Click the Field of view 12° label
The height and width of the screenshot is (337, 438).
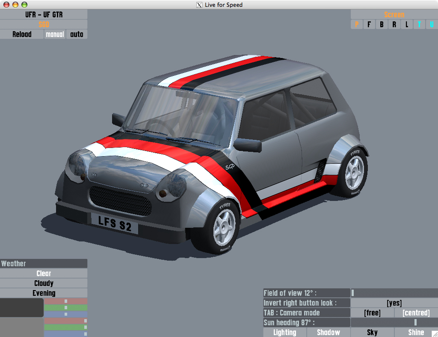point(306,293)
